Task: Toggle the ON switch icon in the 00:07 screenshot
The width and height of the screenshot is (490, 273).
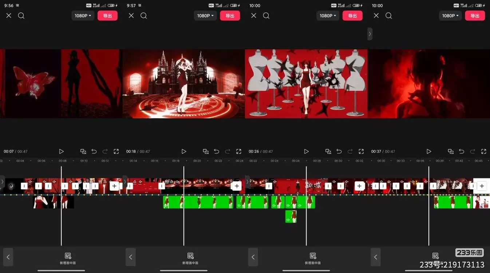Action: 83,151
